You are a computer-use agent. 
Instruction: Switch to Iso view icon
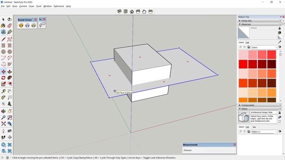[119, 12]
